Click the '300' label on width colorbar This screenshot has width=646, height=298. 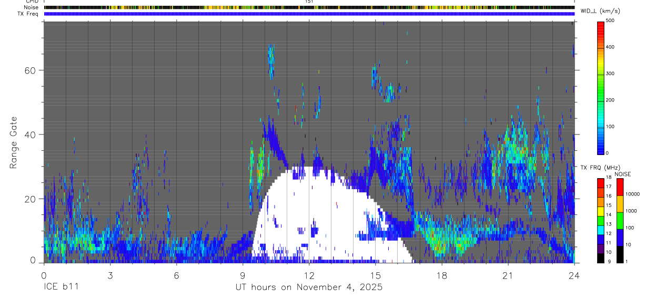tap(610, 74)
